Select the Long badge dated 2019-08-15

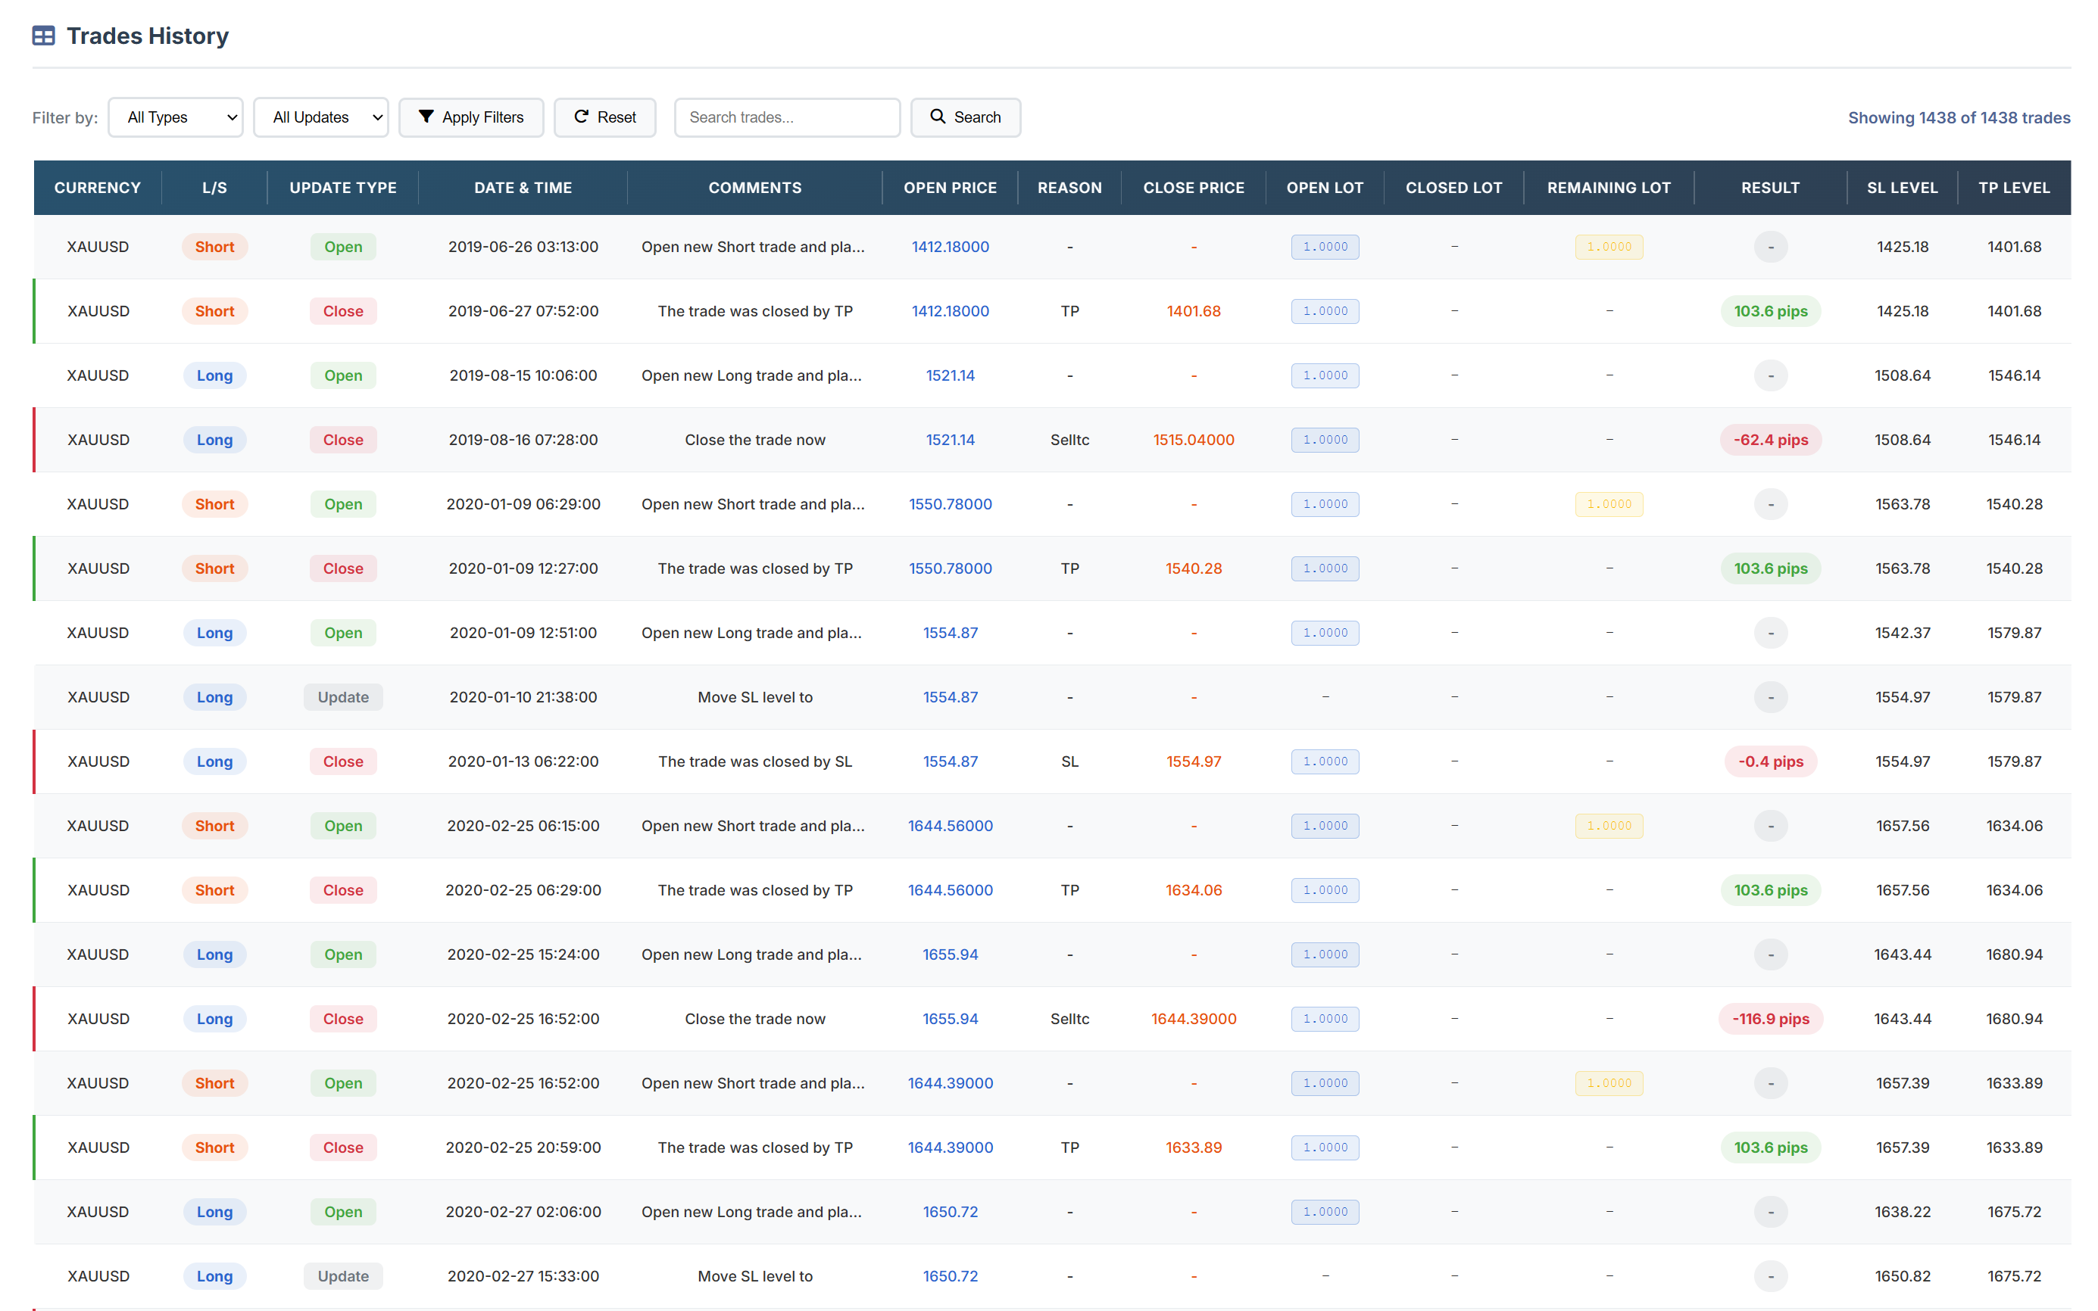214,375
